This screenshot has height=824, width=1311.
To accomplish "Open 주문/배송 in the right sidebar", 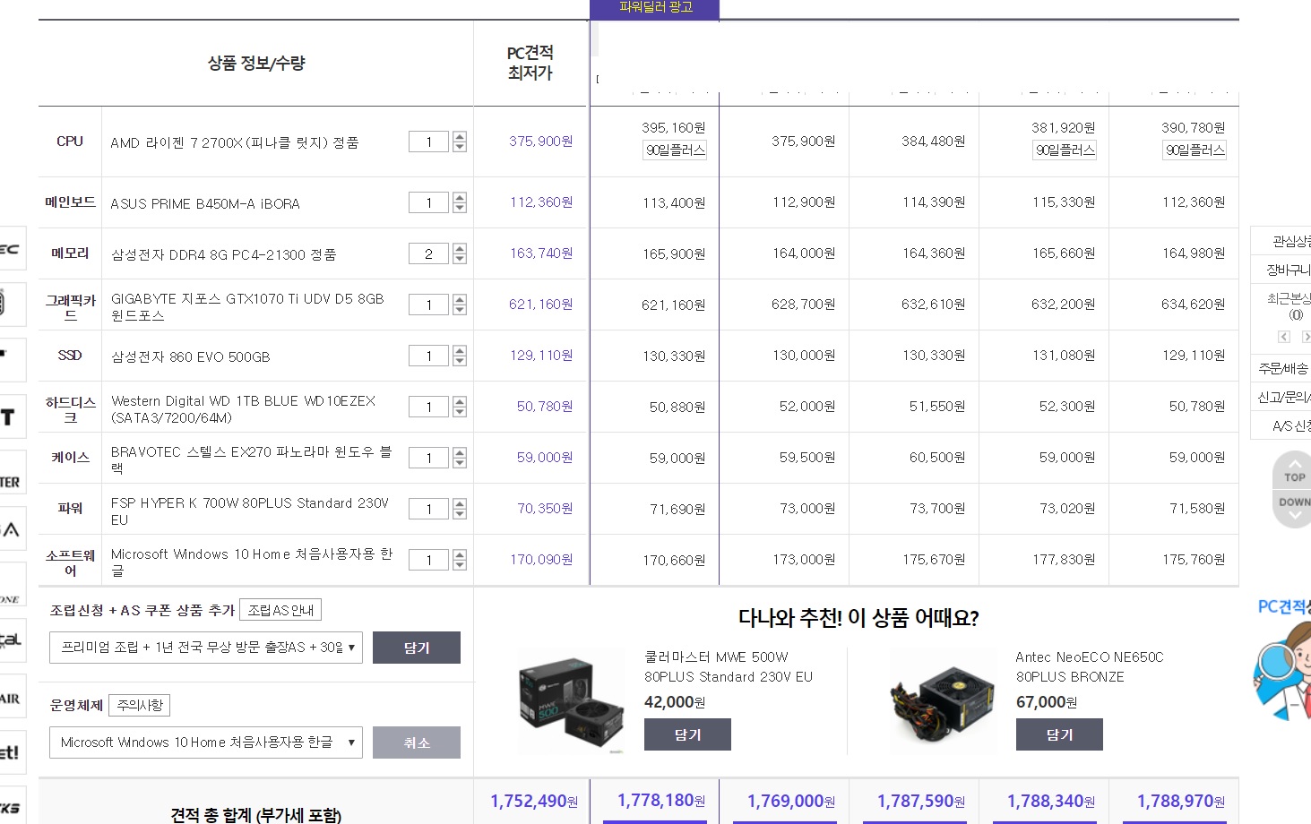I will pos(1283,368).
